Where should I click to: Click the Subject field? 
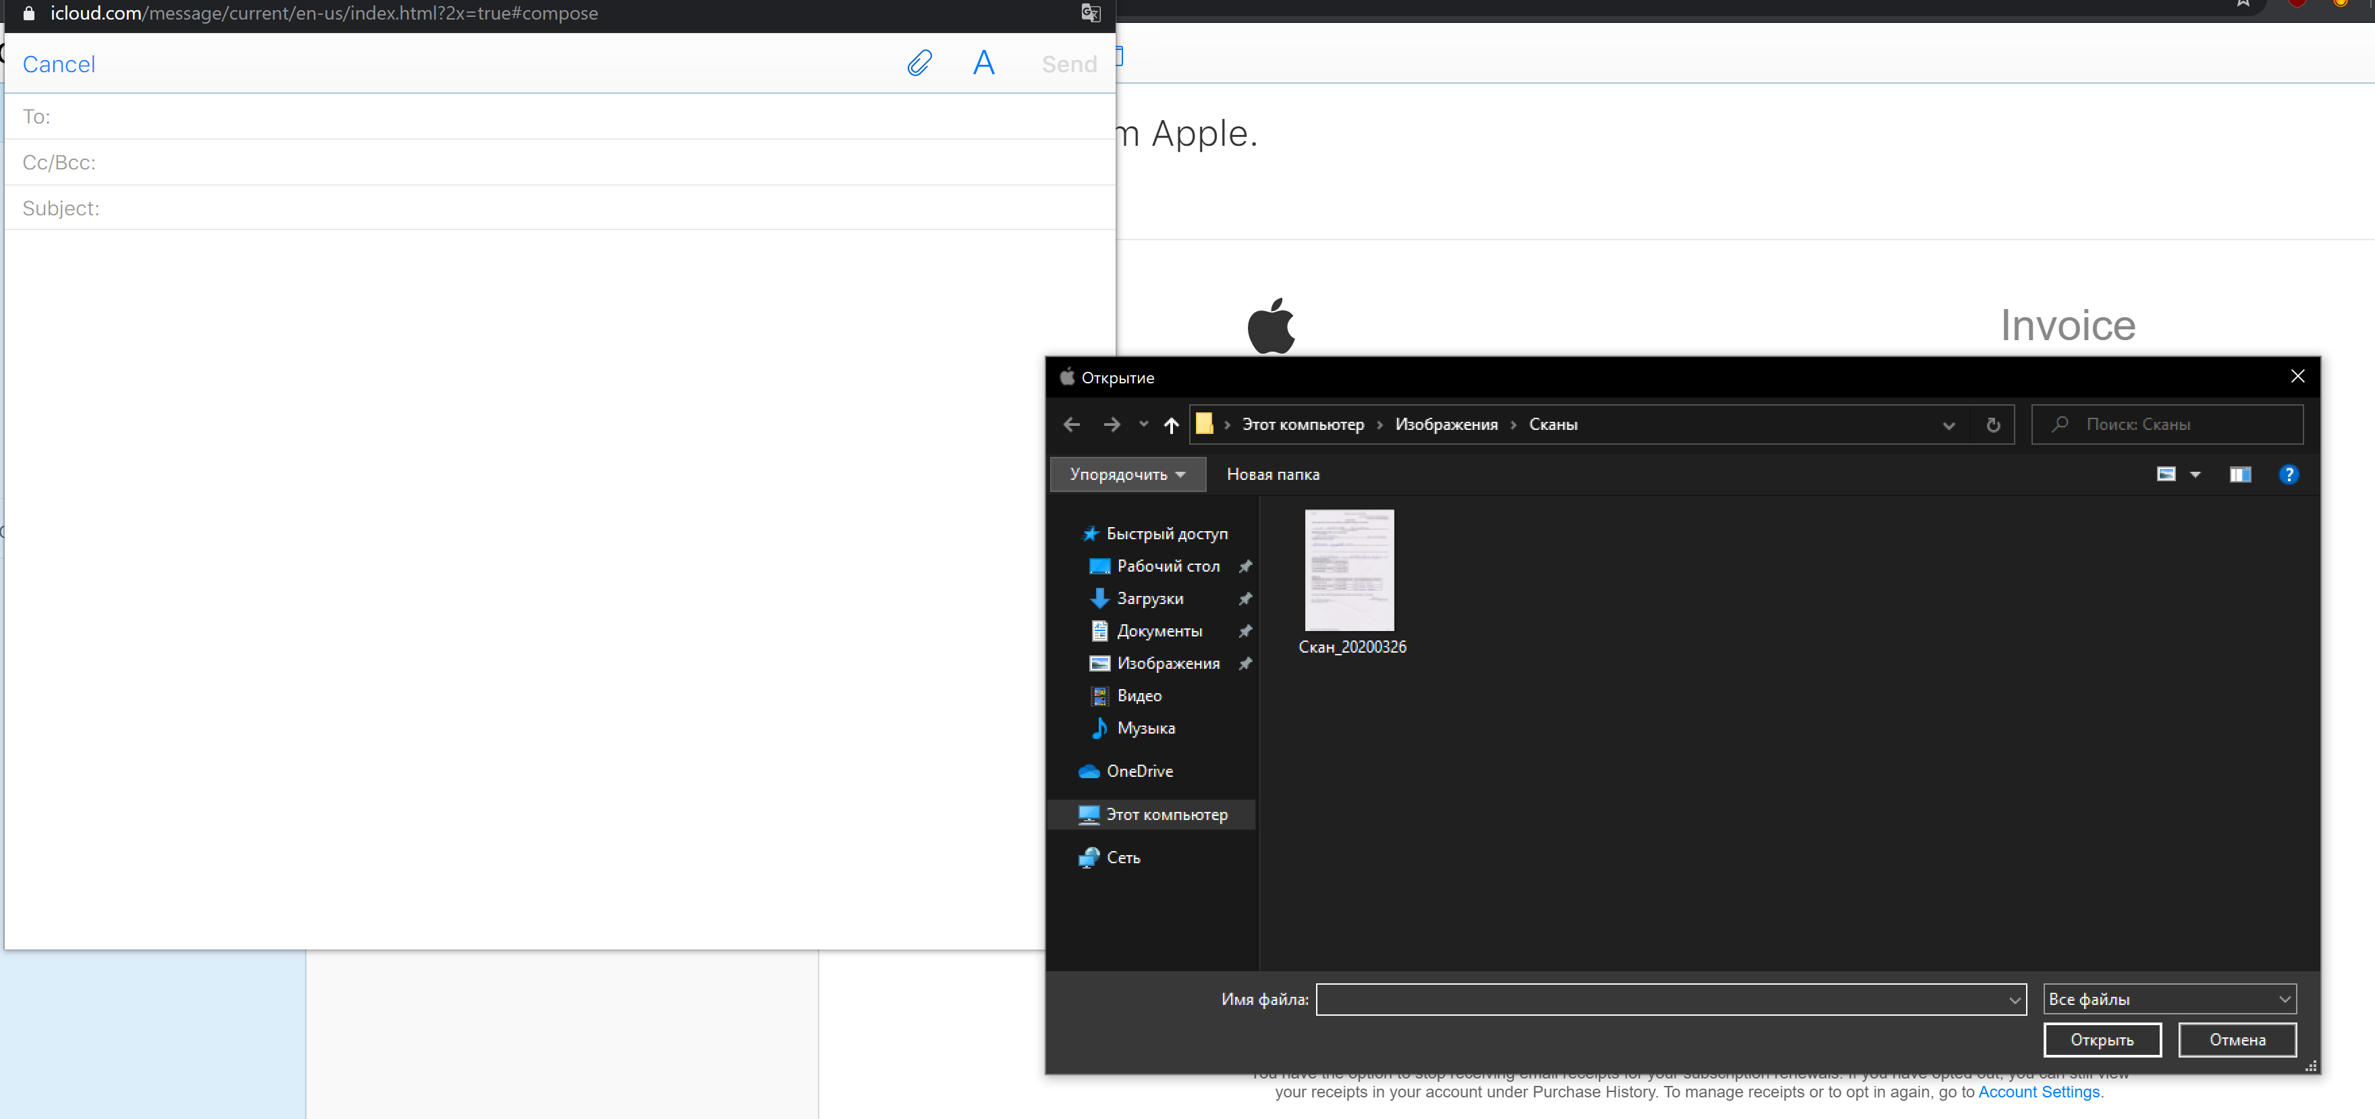click(x=559, y=209)
